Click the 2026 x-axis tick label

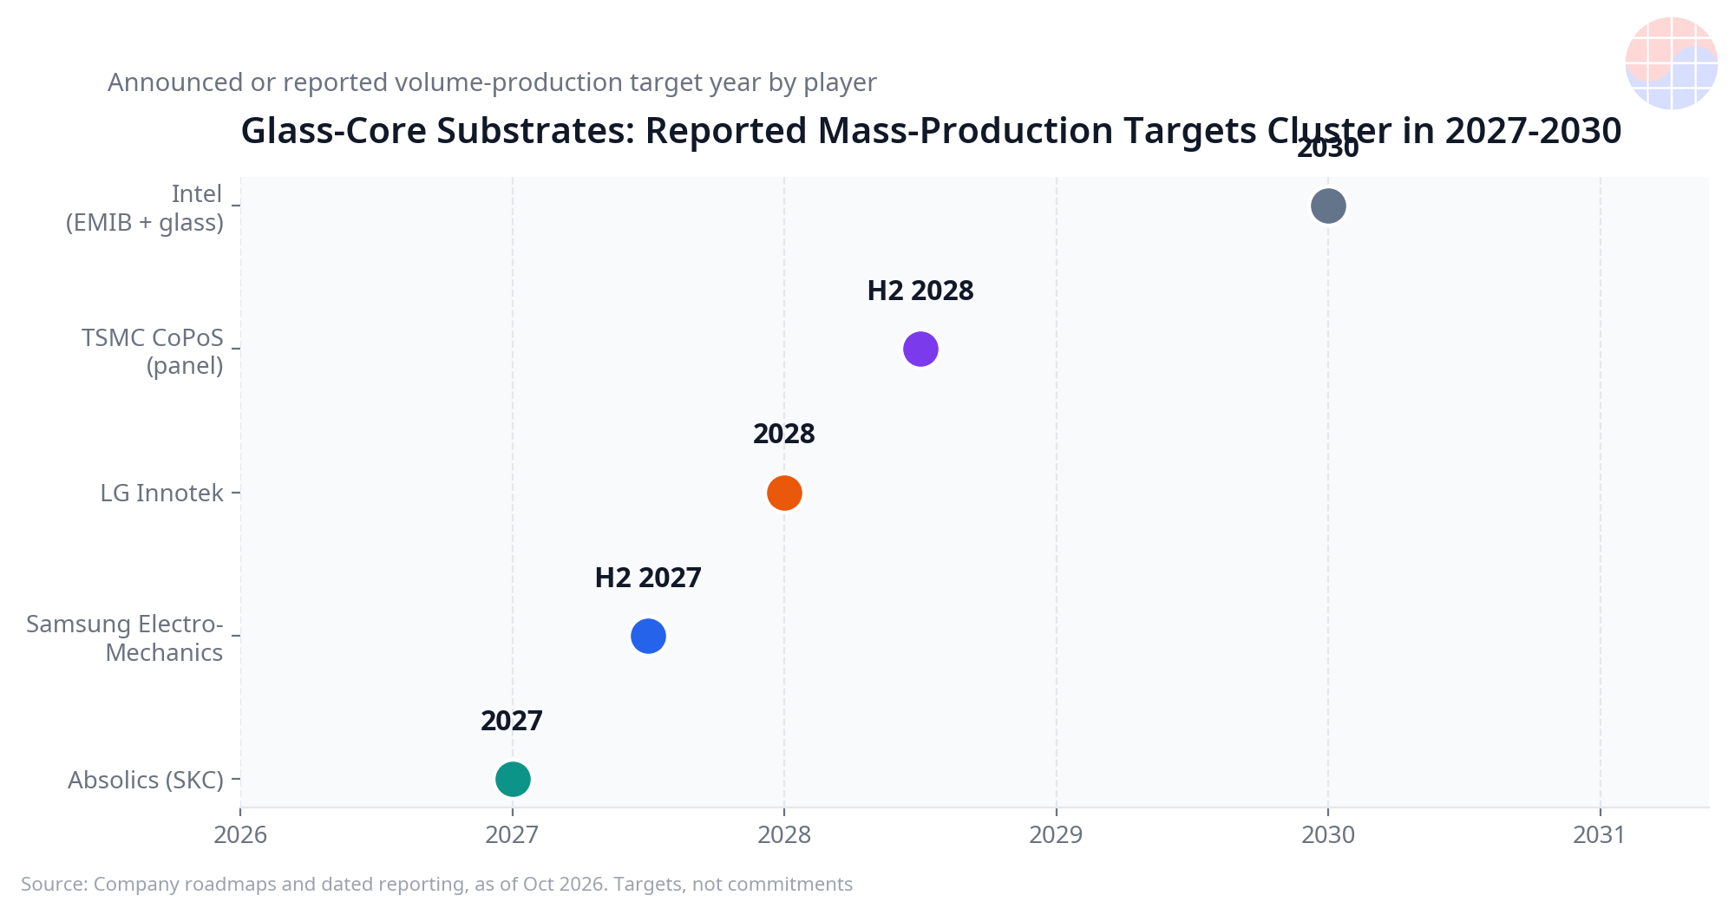tap(240, 834)
